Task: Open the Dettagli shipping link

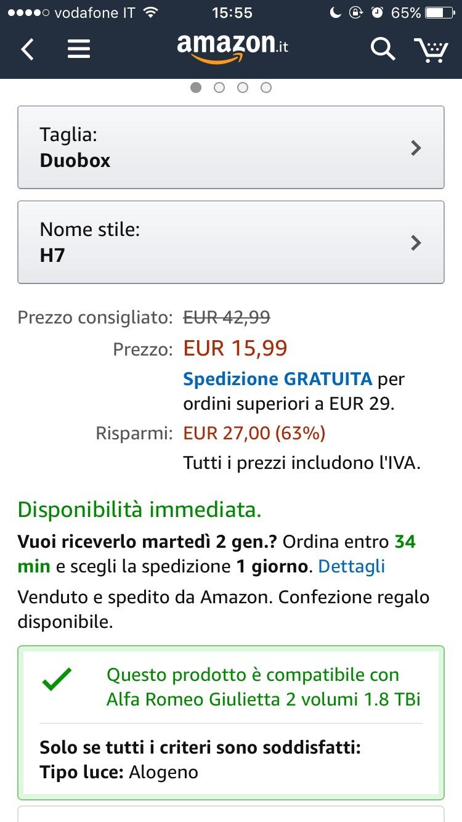Action: coord(351,566)
